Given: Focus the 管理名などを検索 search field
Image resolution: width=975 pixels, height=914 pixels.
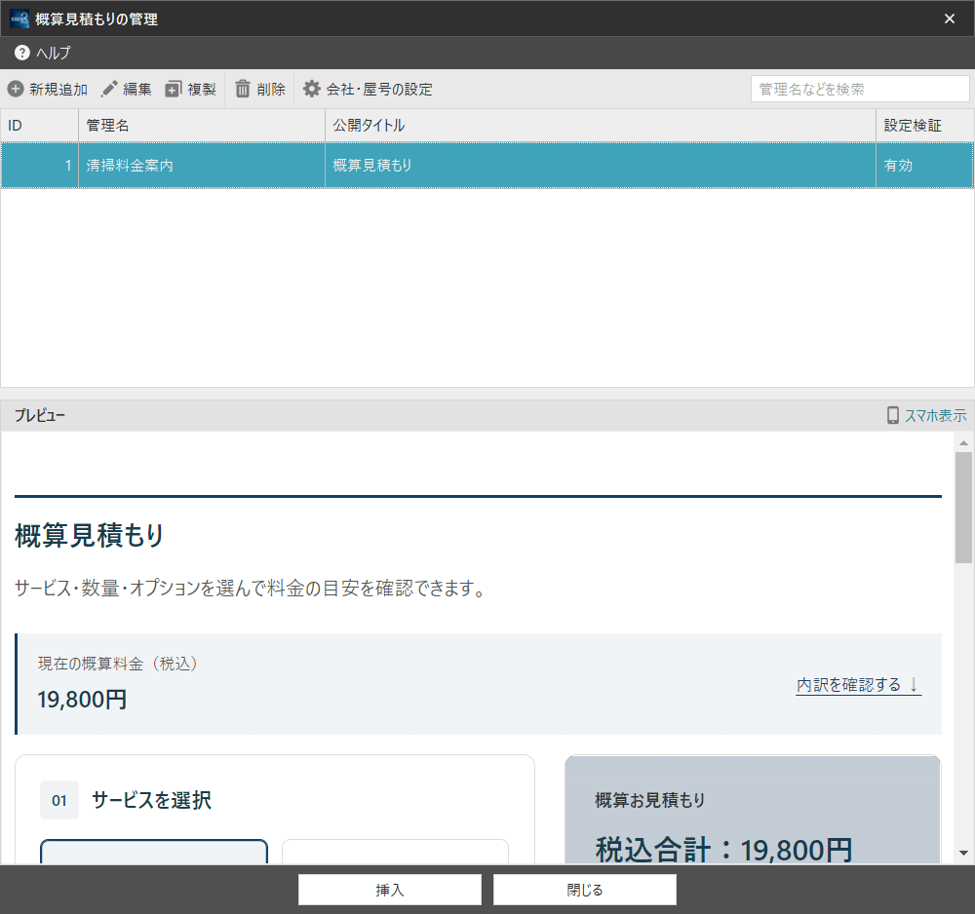Looking at the screenshot, I should point(860,89).
